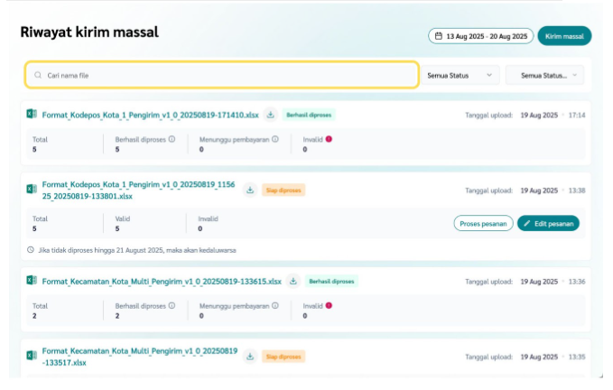Open the Format_Kodepos_Kota_1_Pengirim 171410.xlsx link
Viewport: 613px width, 390px height.
tap(150, 116)
